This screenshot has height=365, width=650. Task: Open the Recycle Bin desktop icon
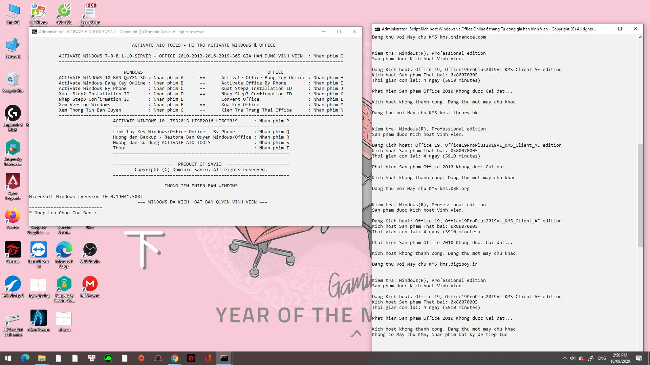(13, 80)
